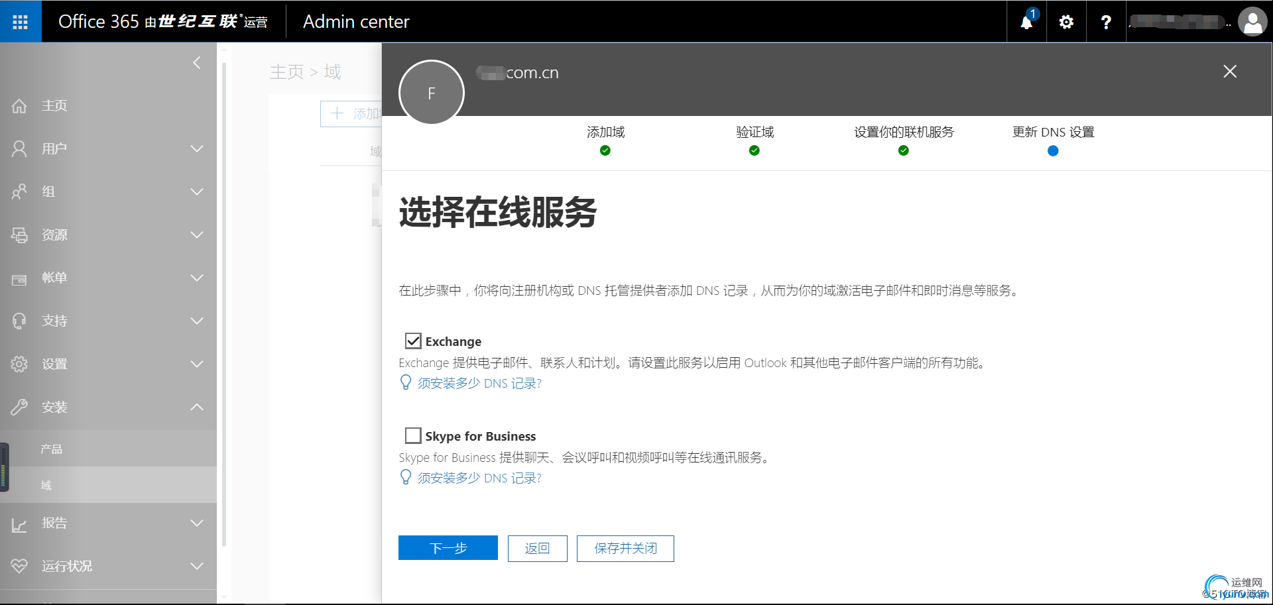Viewport: 1273px width, 605px height.
Task: Open 产品 under 安装
Action: 109,449
